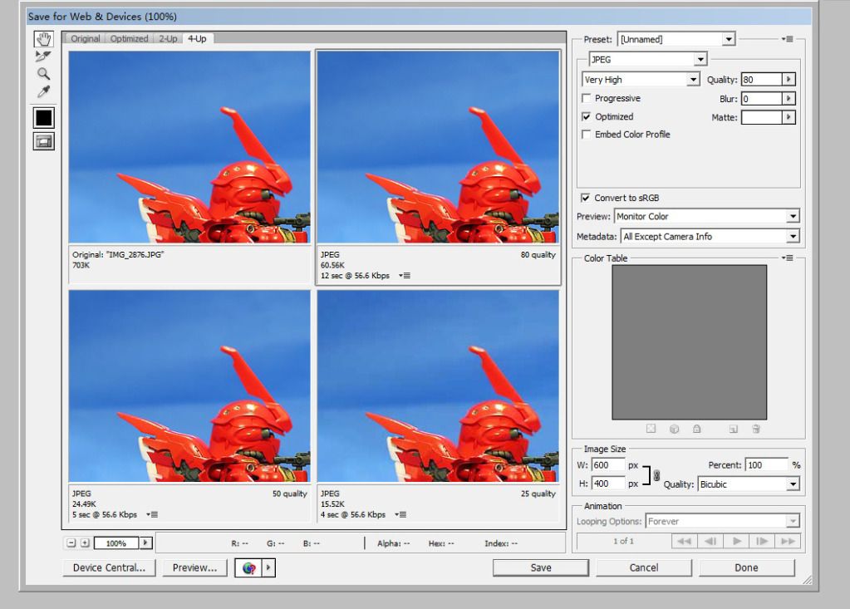Toggle slices visibility button

43,141
